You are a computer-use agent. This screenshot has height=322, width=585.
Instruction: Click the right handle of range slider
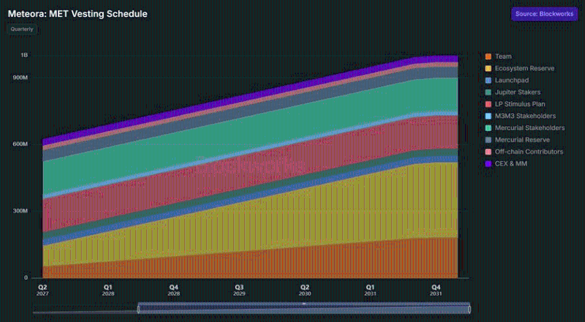(x=469, y=309)
